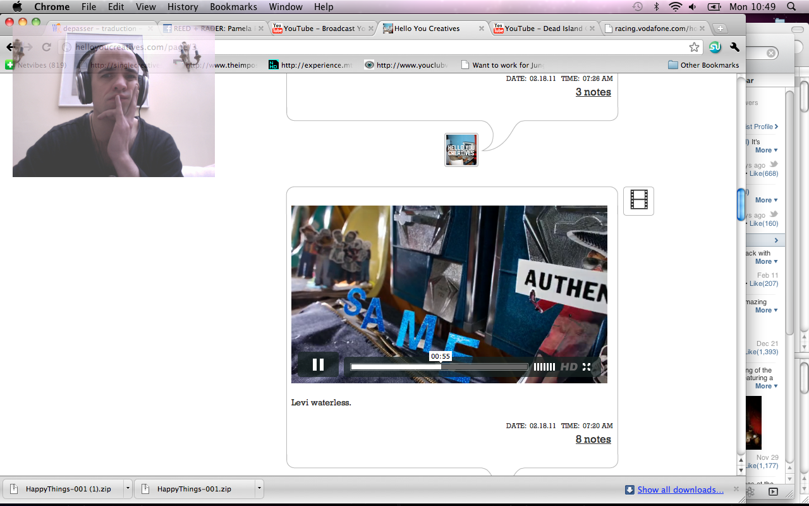Click the video volume bars control
Screen dimensions: 809x506
(x=544, y=367)
